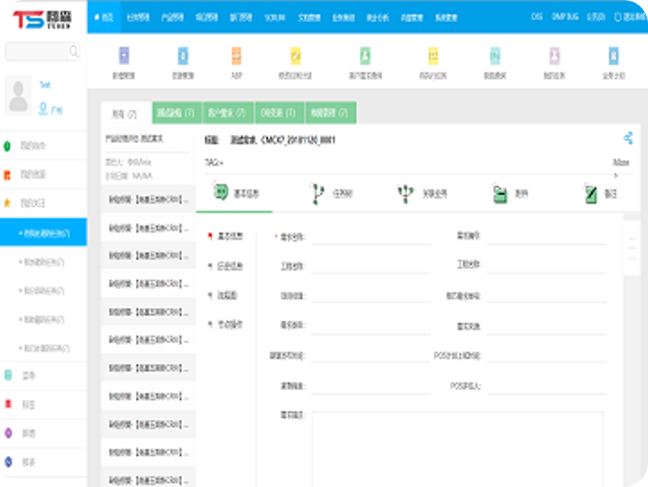Image resolution: width=648 pixels, height=487 pixels.
Task: Open the orange toolbar shortcut icon
Action: (x=236, y=56)
